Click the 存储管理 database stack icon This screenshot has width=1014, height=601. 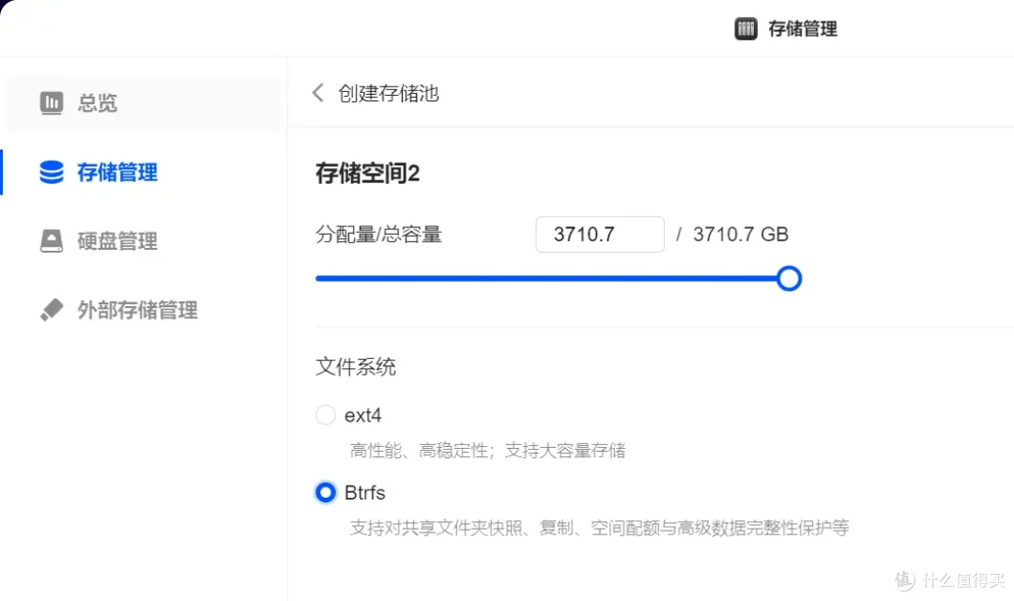[x=51, y=172]
